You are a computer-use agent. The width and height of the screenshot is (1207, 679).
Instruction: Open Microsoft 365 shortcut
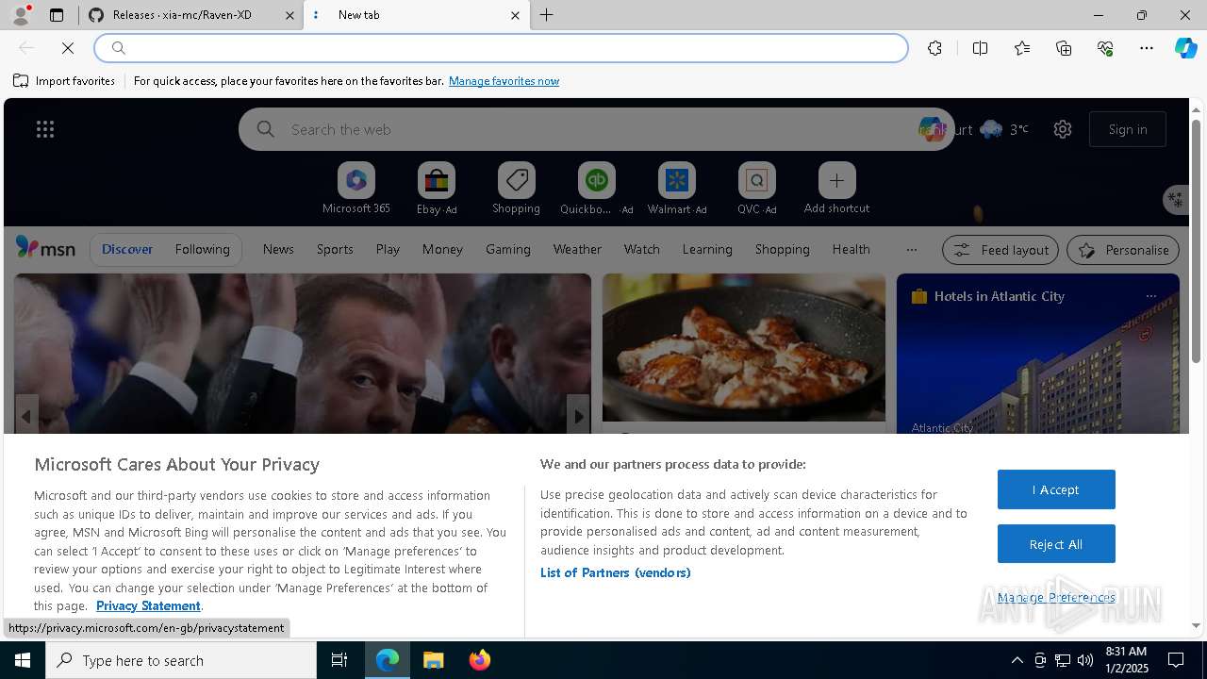tap(355, 188)
